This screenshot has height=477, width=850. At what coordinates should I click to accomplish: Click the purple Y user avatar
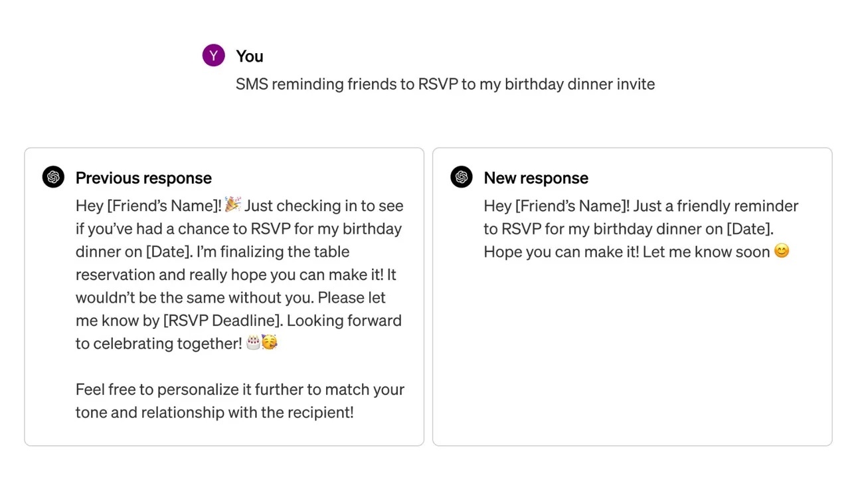(x=213, y=56)
